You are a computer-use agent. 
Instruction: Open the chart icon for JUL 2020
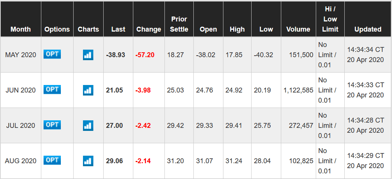88,126
